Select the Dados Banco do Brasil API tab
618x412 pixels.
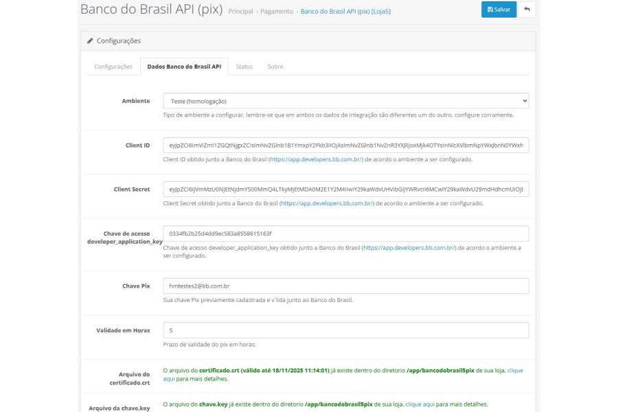184,67
